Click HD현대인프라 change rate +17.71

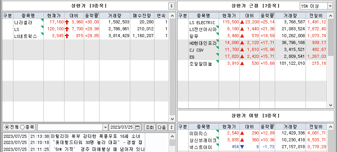pyautogui.click(x=267, y=43)
